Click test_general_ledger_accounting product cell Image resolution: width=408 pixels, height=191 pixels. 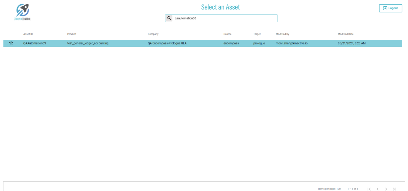[88, 43]
